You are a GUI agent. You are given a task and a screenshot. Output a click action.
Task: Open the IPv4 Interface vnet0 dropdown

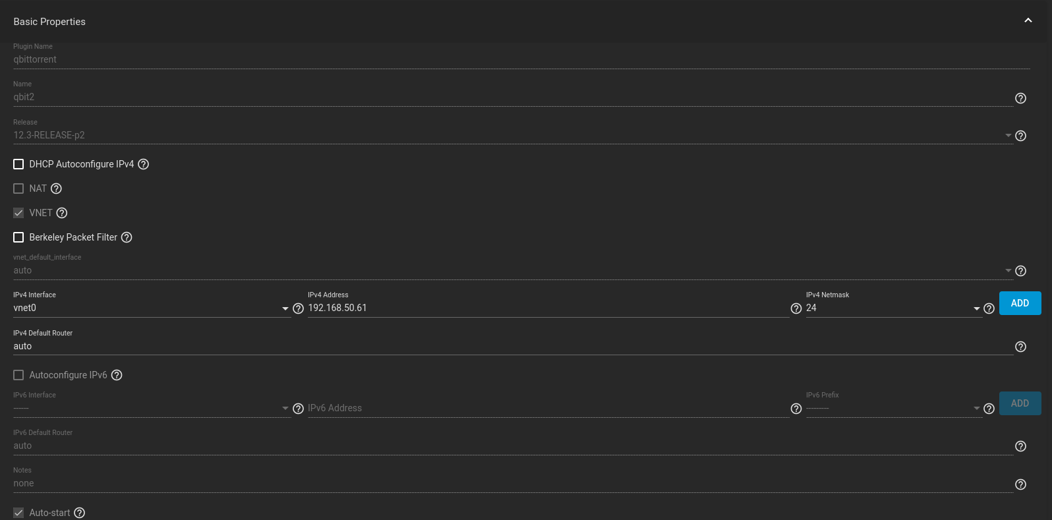click(x=152, y=308)
